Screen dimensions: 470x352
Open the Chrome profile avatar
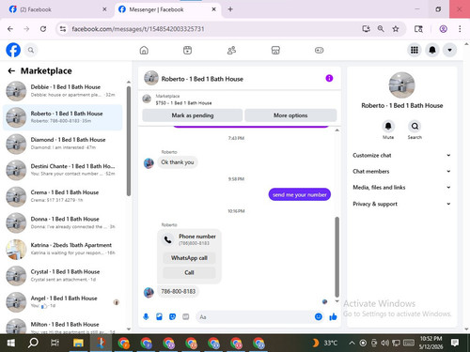point(443,29)
